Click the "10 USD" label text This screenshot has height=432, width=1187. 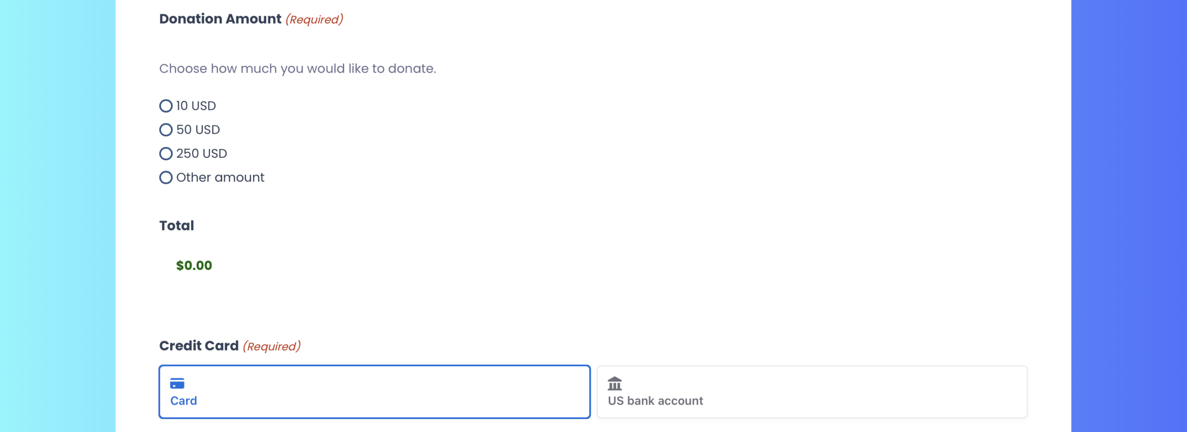coord(196,106)
